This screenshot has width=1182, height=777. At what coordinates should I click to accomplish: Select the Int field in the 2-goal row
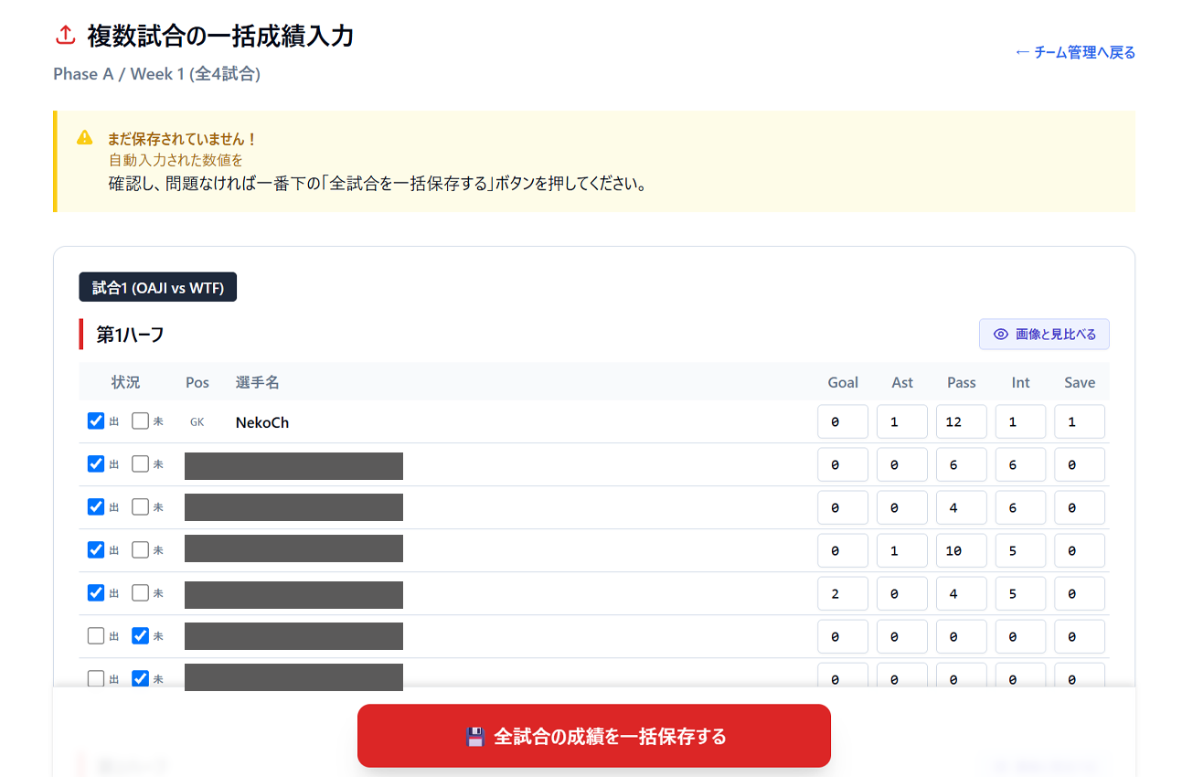[x=1020, y=593]
